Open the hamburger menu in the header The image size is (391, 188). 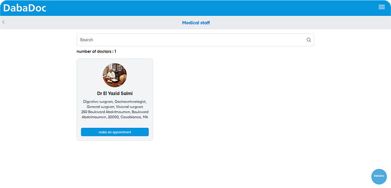tap(381, 7)
